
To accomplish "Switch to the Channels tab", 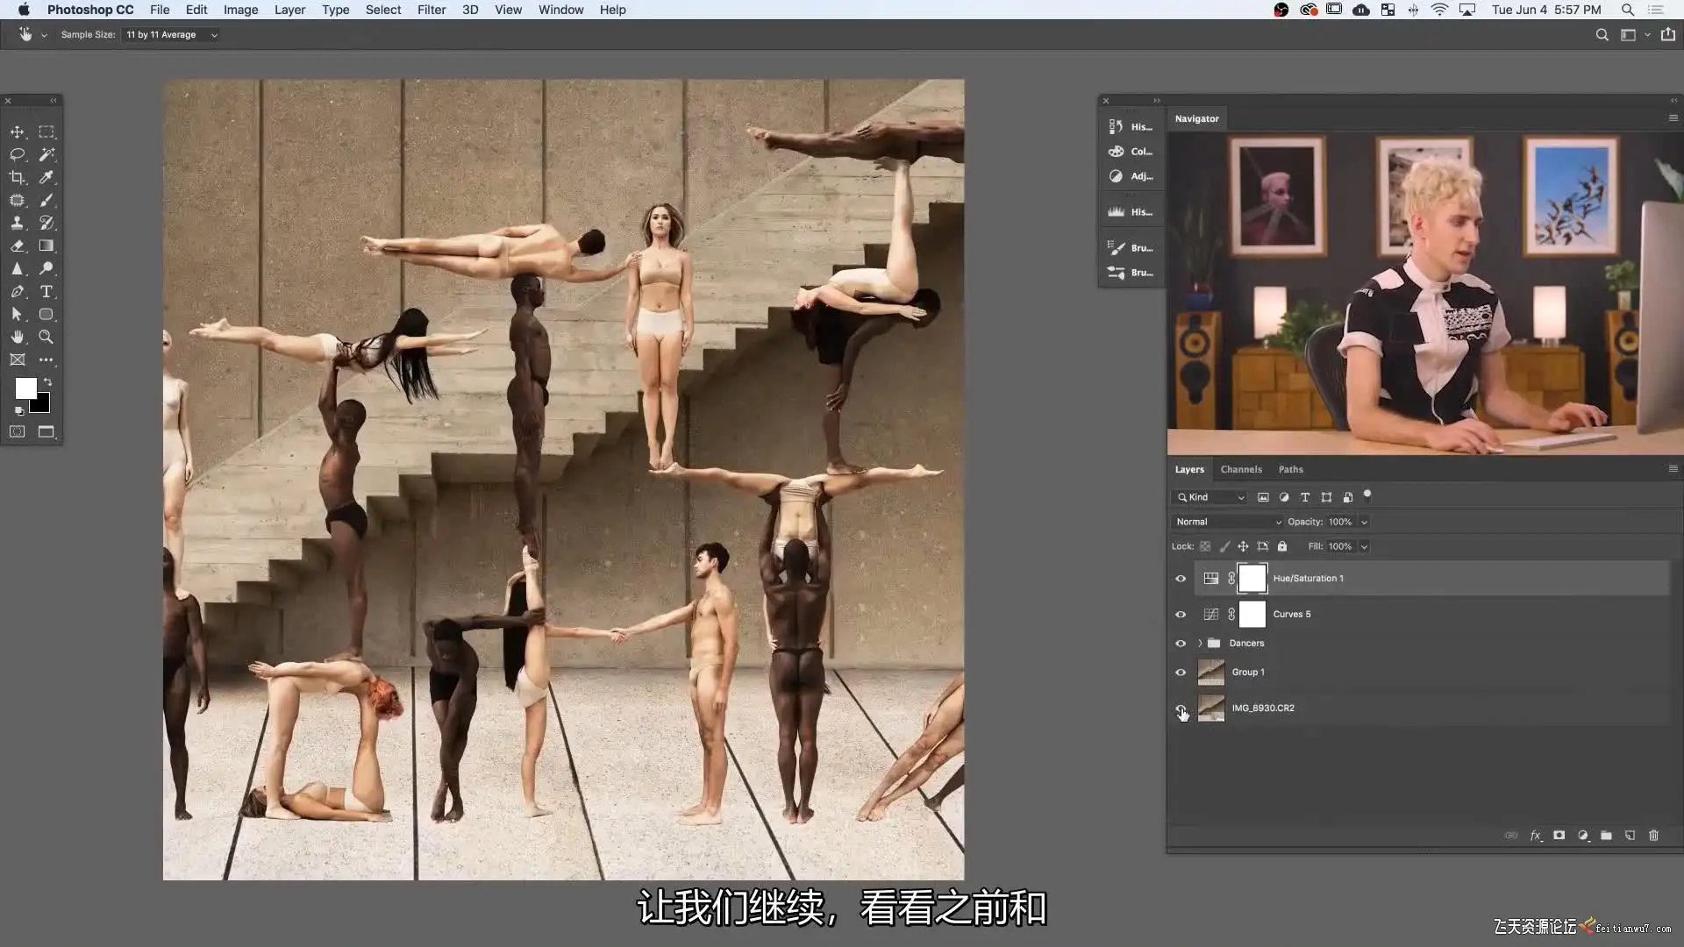I will coord(1240,469).
